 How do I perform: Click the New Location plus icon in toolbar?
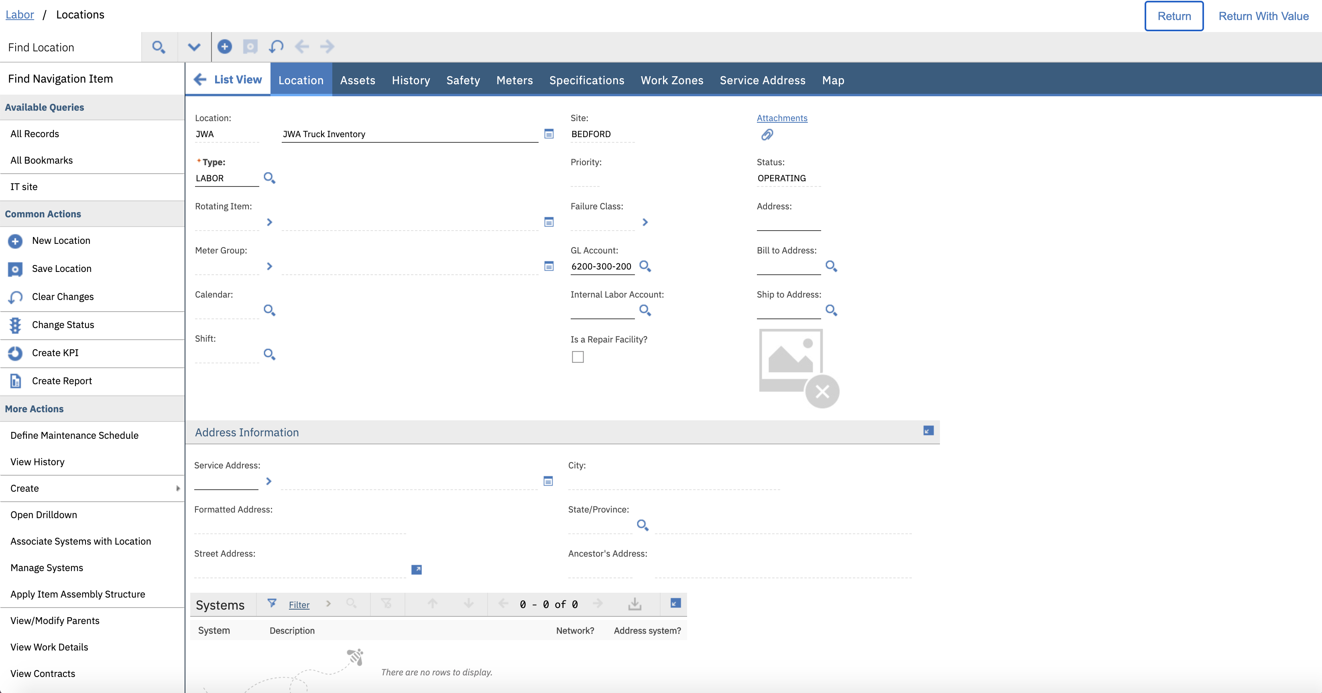(x=224, y=47)
